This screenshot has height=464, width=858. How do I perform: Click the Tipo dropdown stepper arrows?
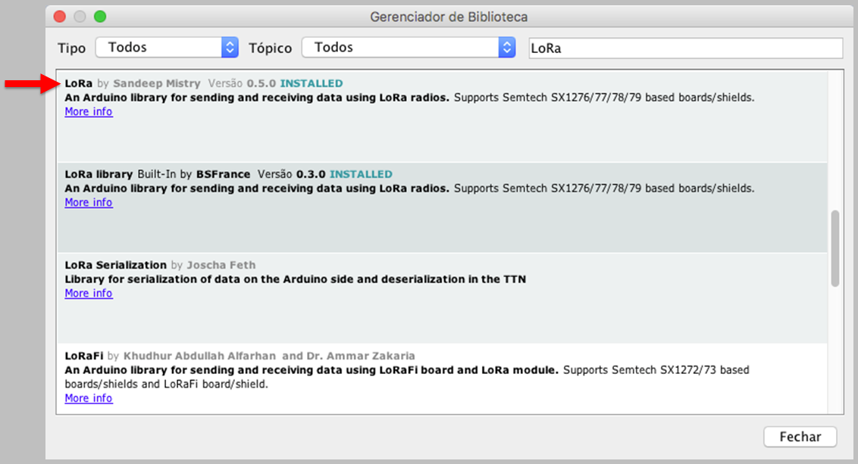coord(230,48)
